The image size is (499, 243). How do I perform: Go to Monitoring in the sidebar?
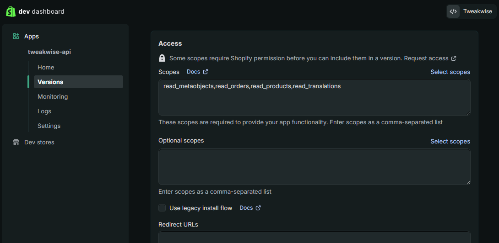pyautogui.click(x=53, y=96)
